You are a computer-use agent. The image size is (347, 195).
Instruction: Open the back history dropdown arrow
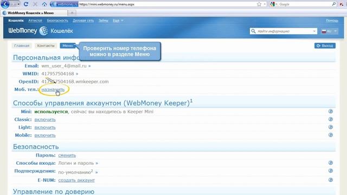click(18, 4)
